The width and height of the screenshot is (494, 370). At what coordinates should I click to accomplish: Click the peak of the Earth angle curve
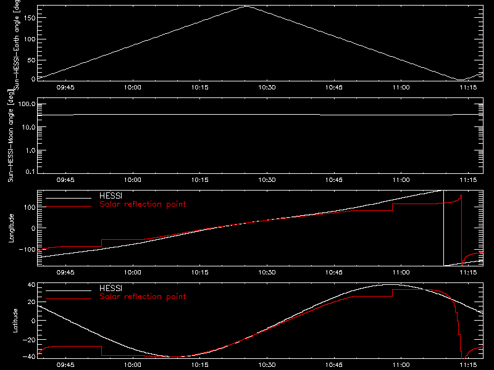tap(246, 6)
